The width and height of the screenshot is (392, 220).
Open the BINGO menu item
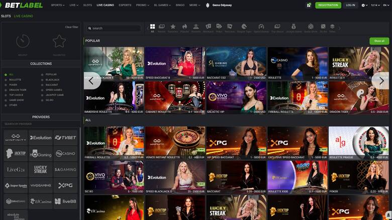180,5
